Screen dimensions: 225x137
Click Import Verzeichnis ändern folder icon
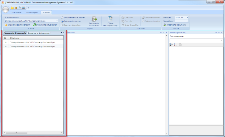[x=6, y=25]
